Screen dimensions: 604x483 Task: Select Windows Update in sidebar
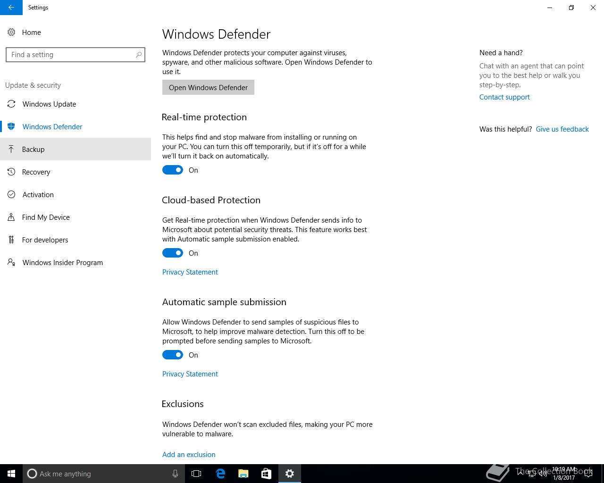tap(75, 104)
